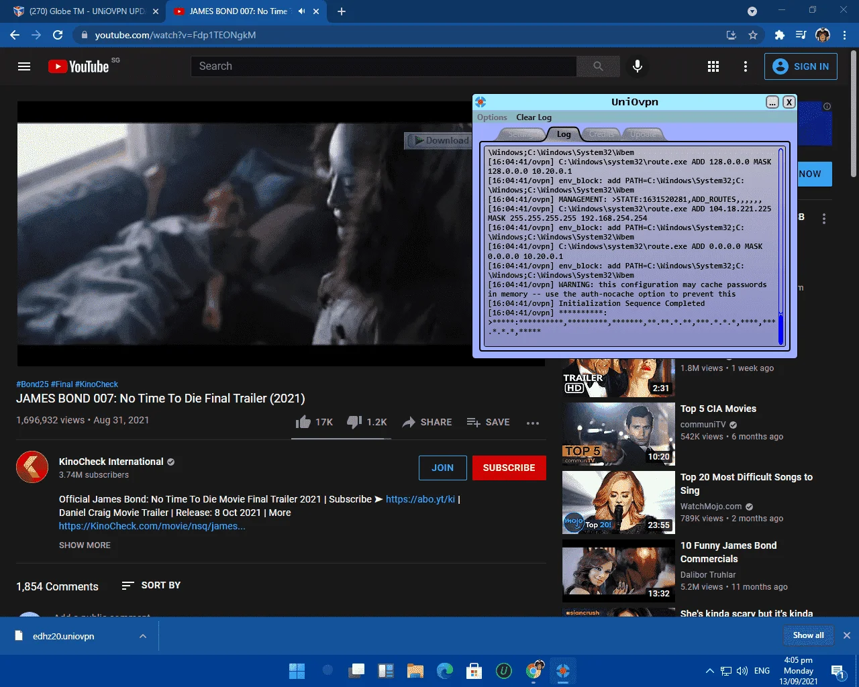Image resolution: width=859 pixels, height=687 pixels.
Task: Open the Chrome three-dot menu
Action: [845, 35]
